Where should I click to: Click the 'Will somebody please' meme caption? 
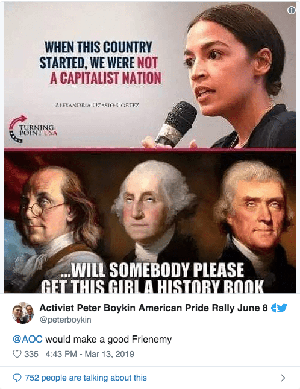point(152,277)
